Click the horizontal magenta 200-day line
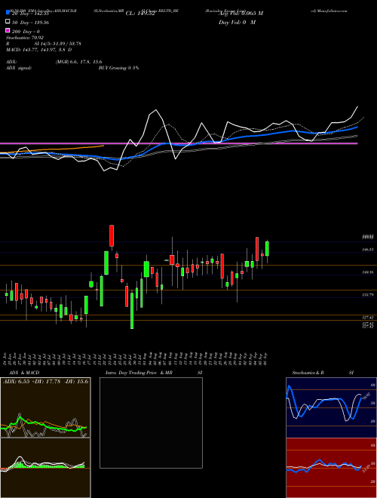Screen dimensions: 377x498 (179, 143)
